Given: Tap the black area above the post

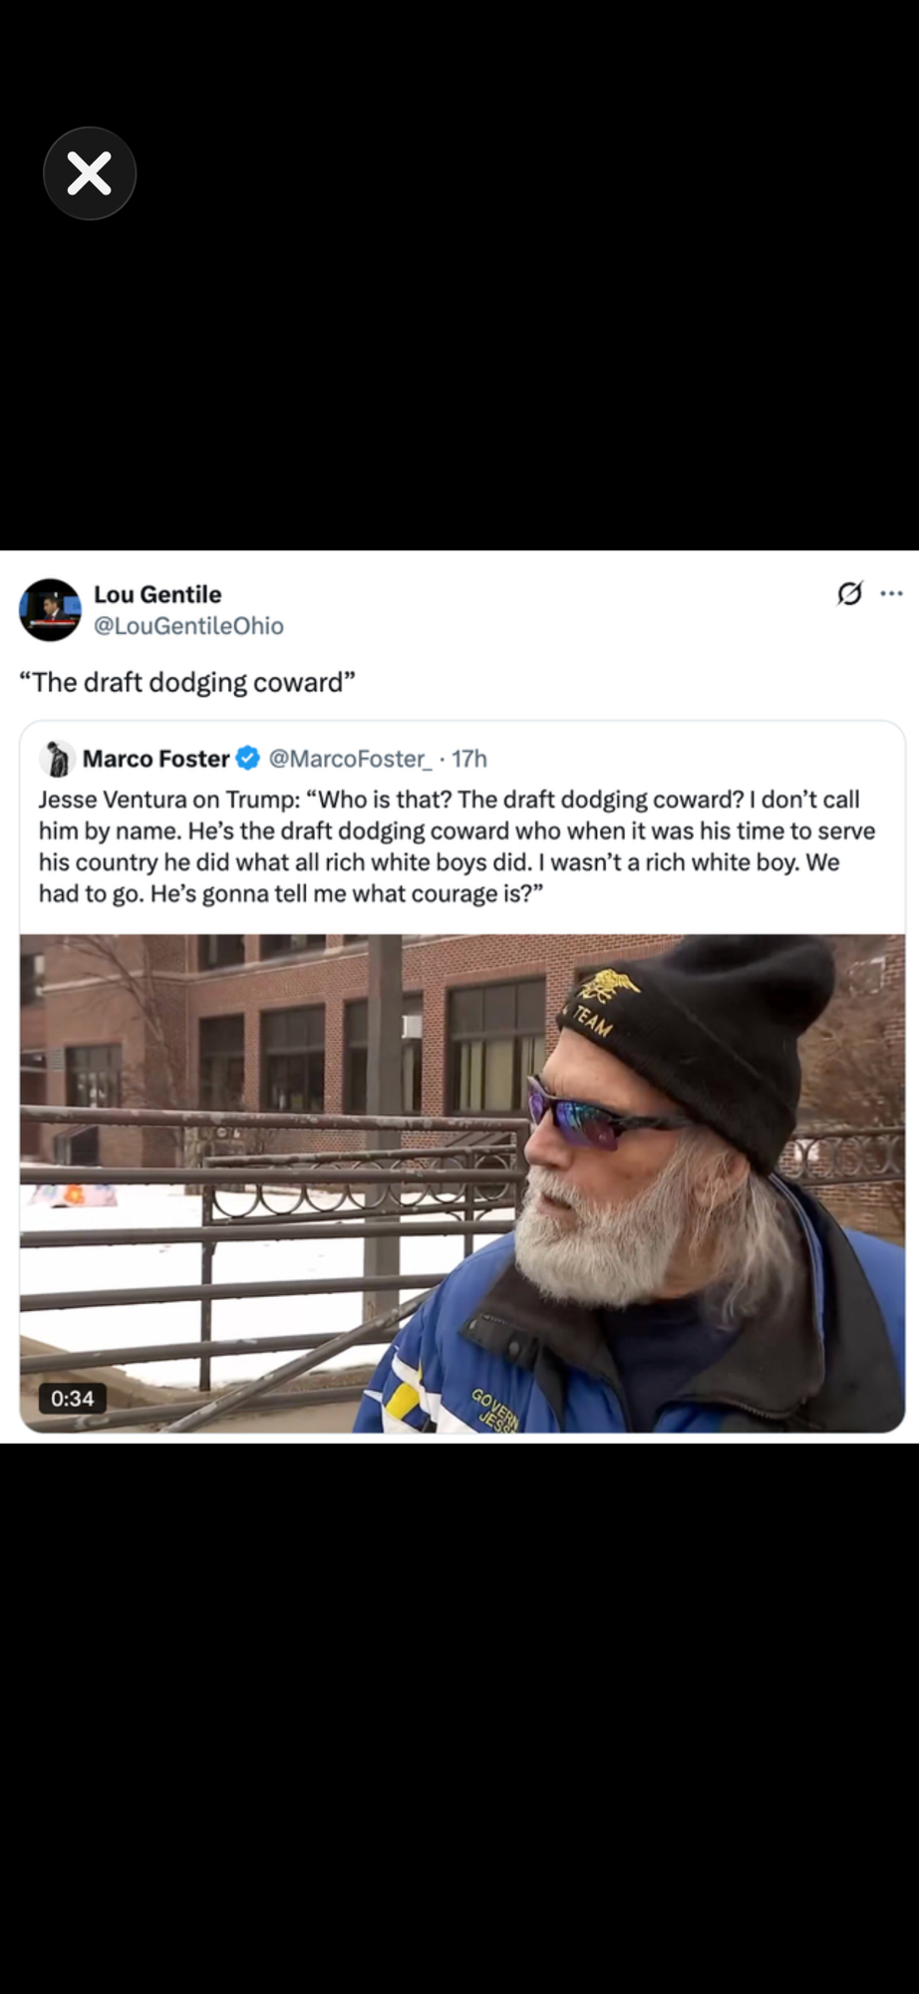Looking at the screenshot, I should [459, 379].
